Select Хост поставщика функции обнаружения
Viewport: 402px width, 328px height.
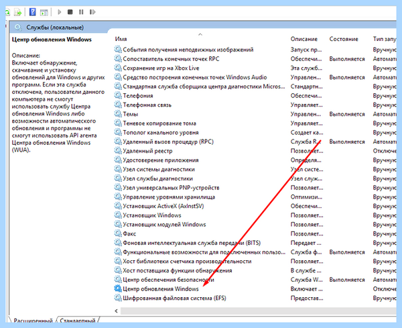[x=177, y=270]
